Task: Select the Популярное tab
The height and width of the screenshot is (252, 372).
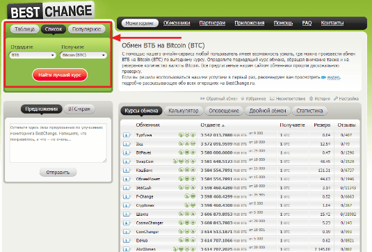Action: (87, 29)
